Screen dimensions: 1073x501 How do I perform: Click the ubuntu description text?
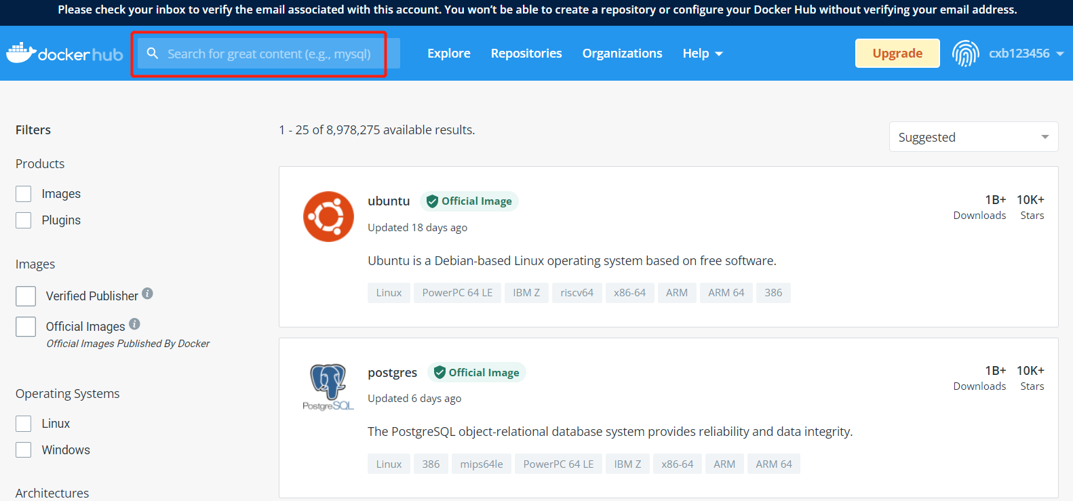[x=572, y=261]
